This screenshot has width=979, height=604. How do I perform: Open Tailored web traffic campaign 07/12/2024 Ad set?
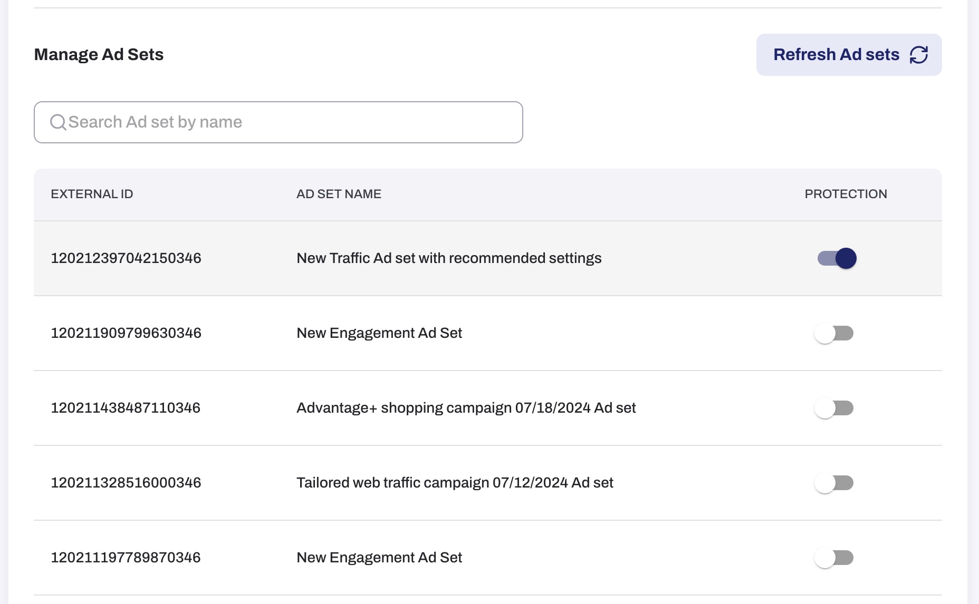coord(455,483)
